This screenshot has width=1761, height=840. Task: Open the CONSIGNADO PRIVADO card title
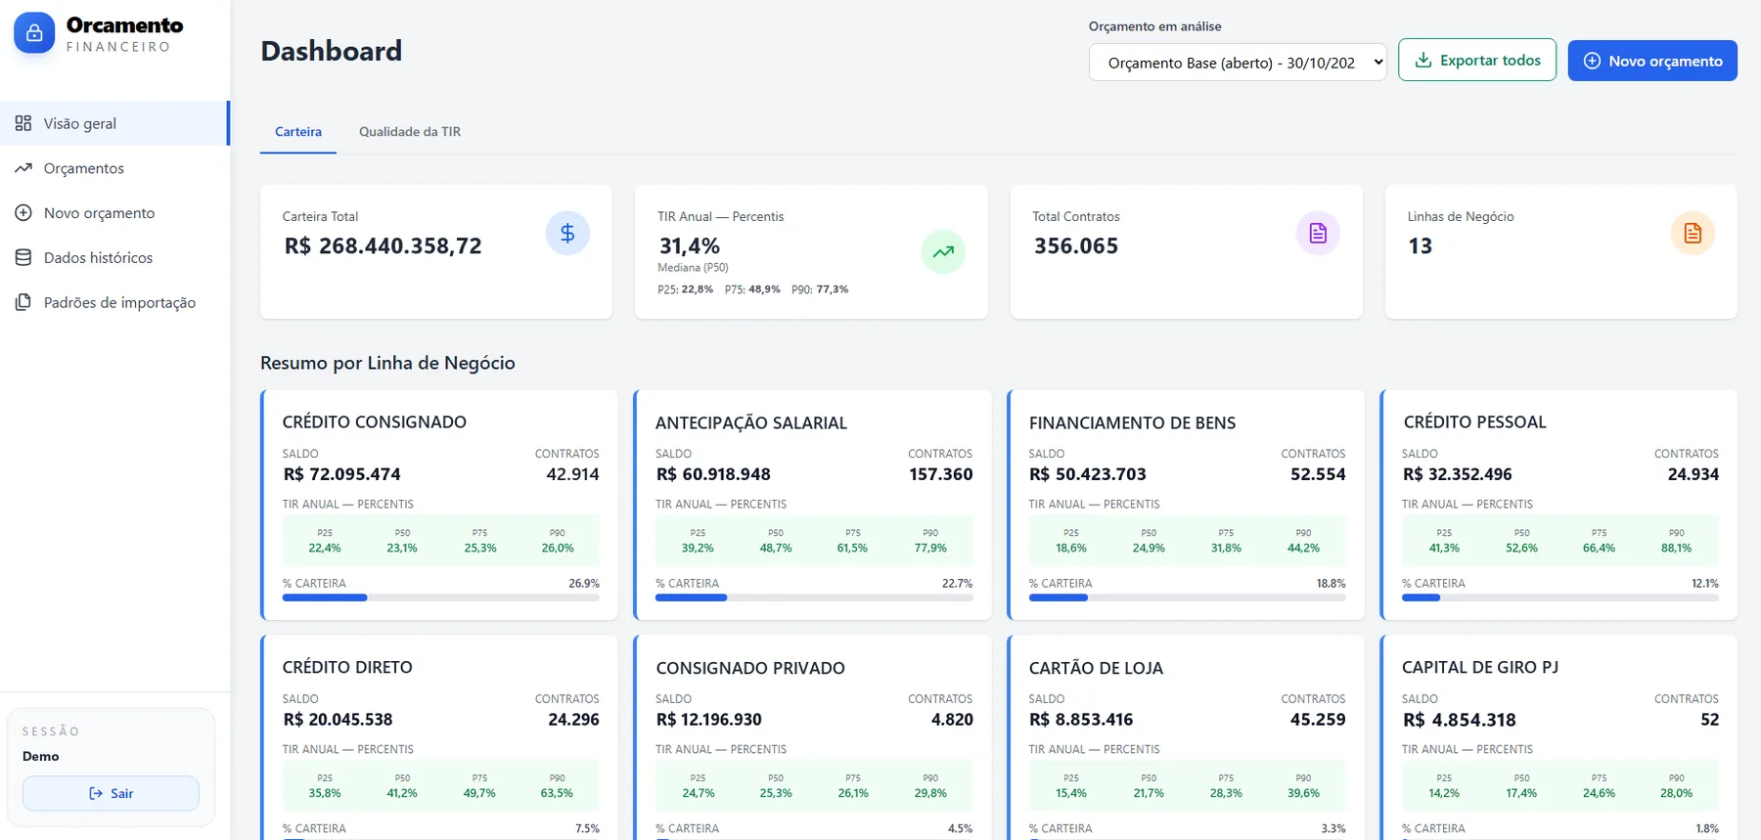pos(750,669)
